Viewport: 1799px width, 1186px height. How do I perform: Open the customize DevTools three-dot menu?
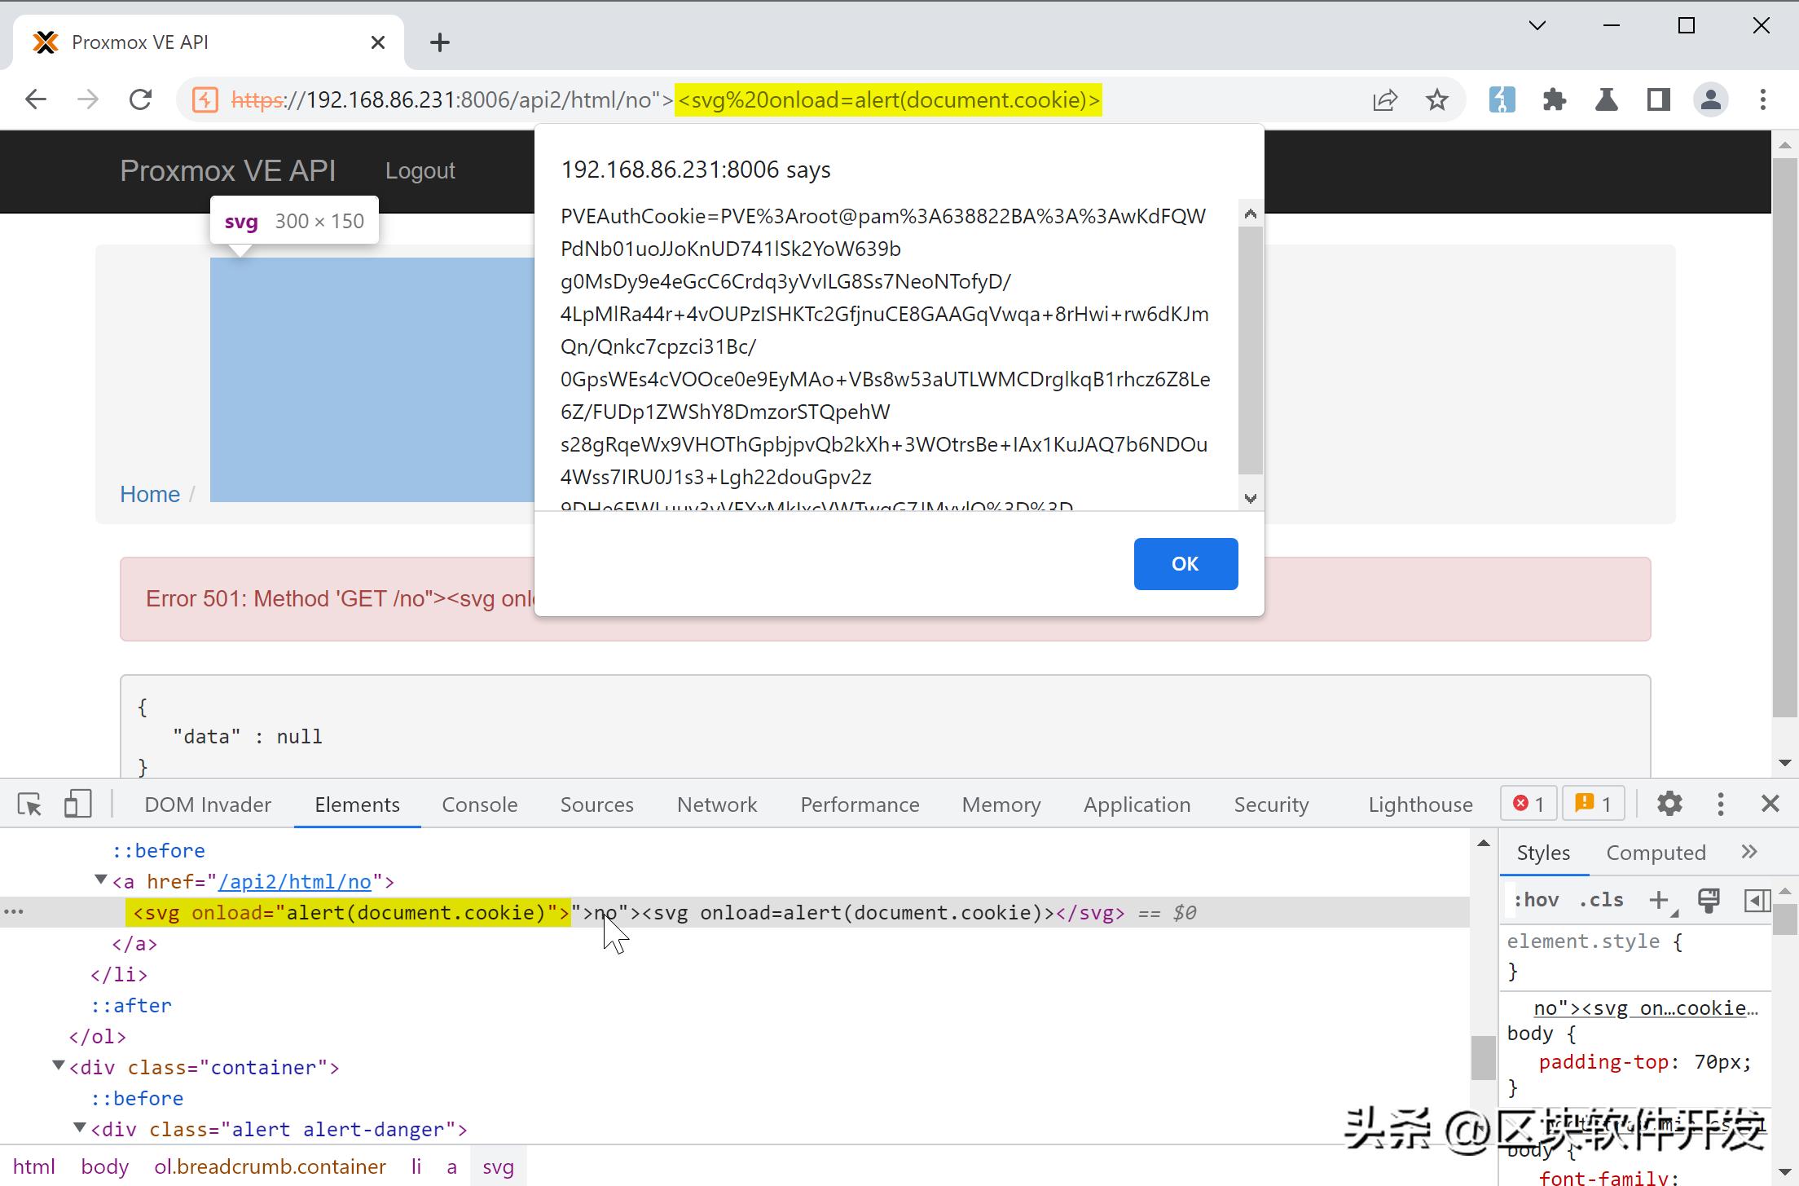1720,804
